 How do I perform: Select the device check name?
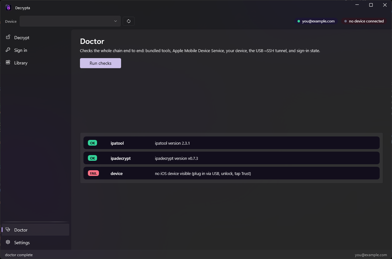click(117, 173)
